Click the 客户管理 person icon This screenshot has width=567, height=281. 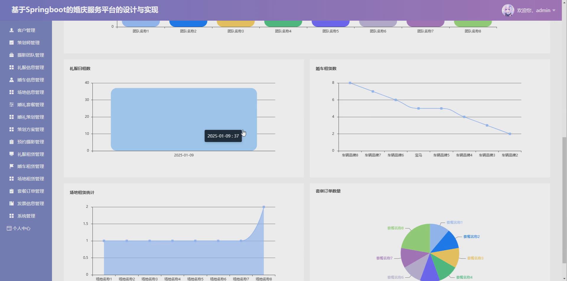point(12,30)
